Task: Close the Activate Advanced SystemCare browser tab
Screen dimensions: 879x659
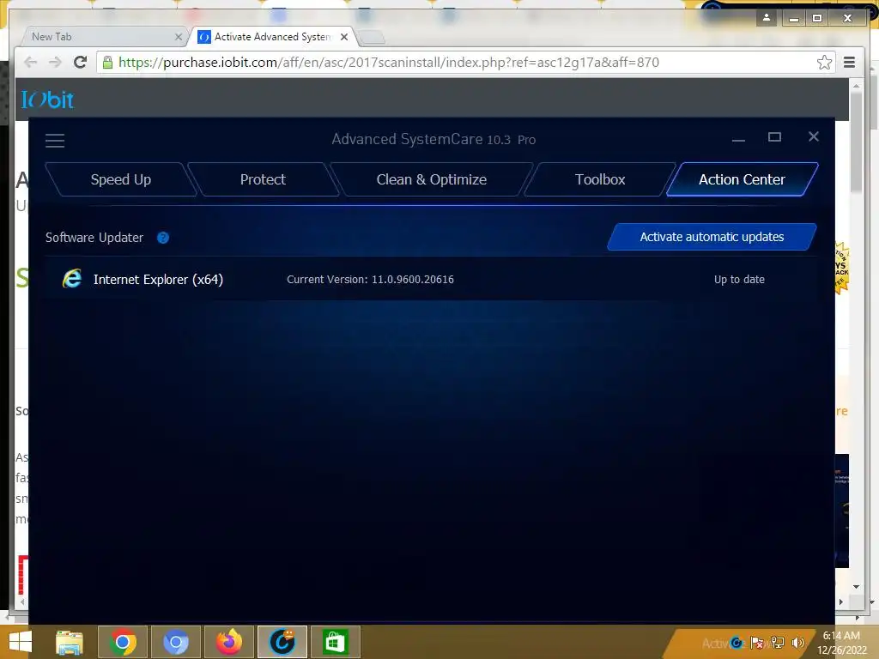Action: 344,37
